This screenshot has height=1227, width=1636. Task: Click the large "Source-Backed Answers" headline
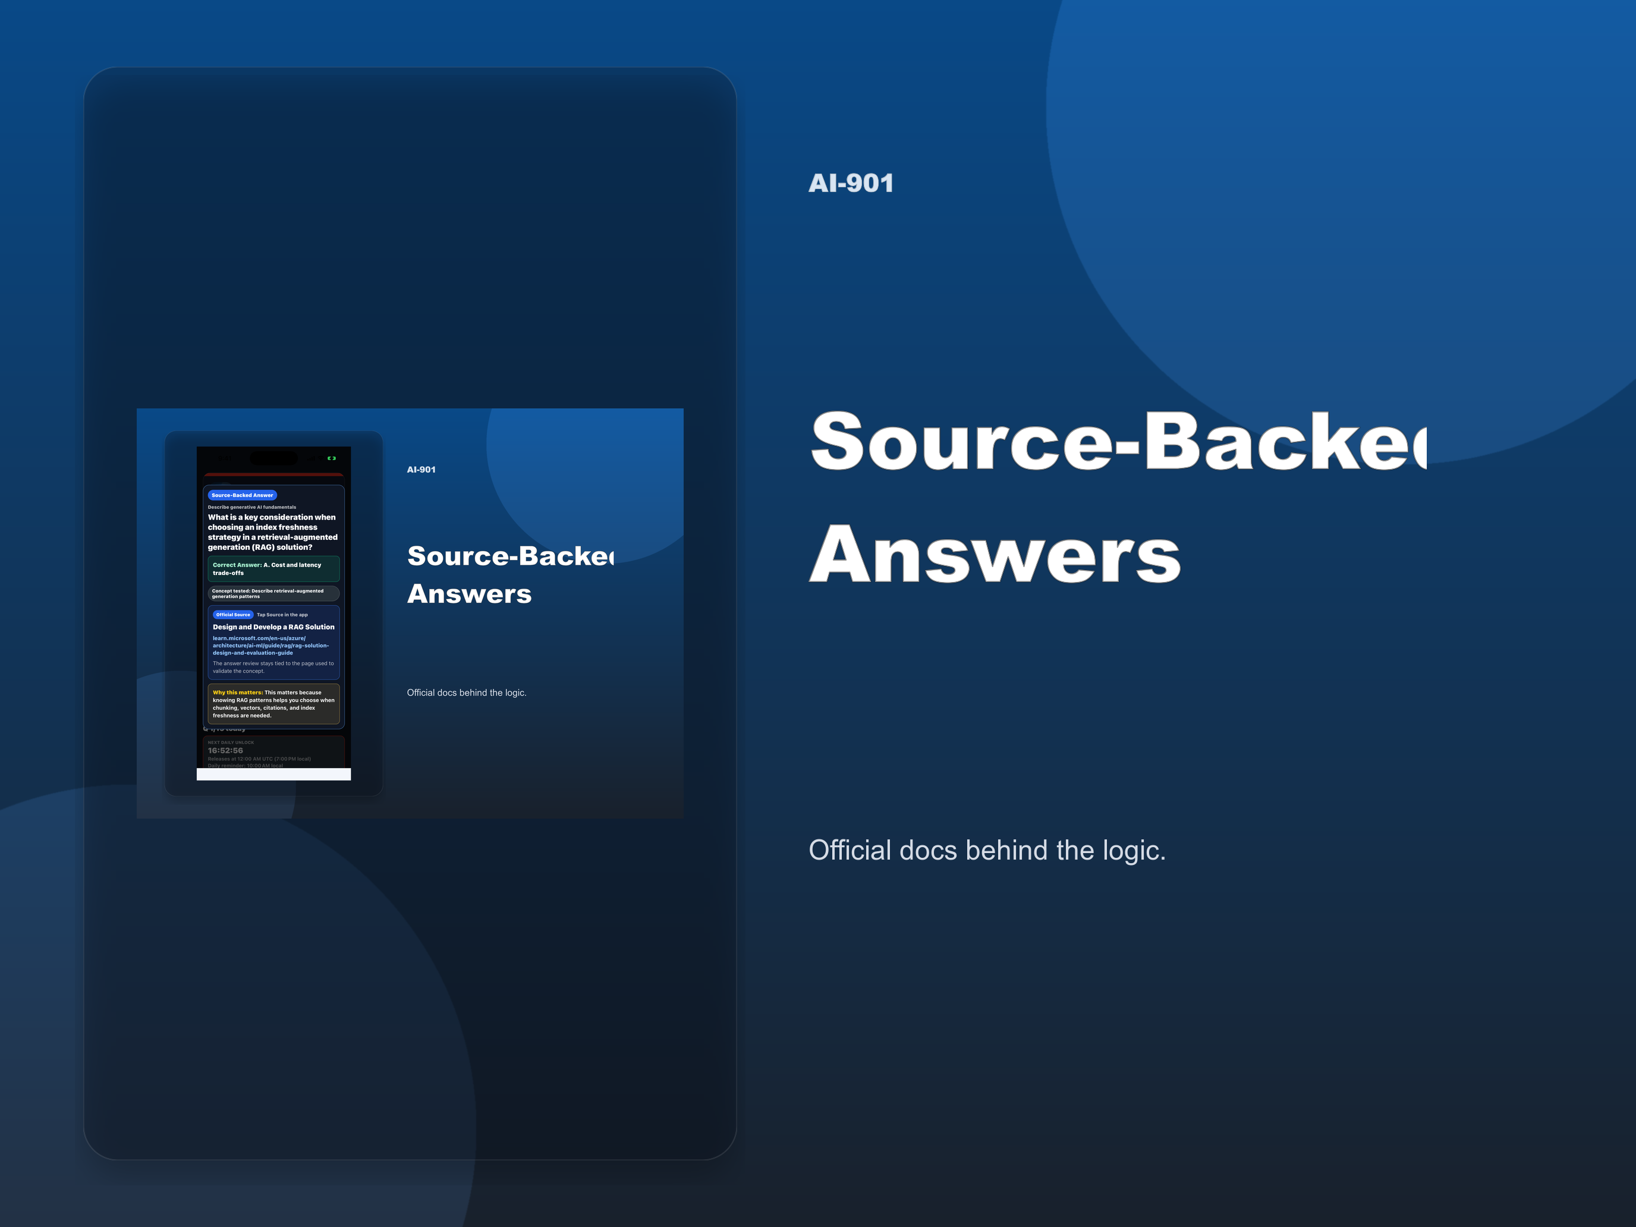pyautogui.click(x=1118, y=496)
